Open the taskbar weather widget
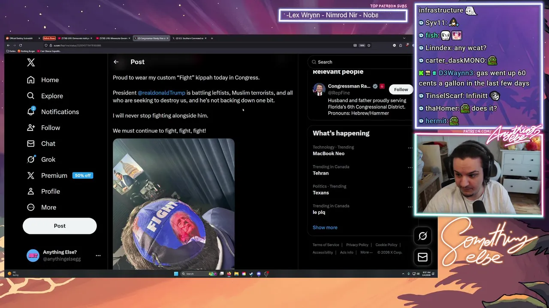 point(13,274)
